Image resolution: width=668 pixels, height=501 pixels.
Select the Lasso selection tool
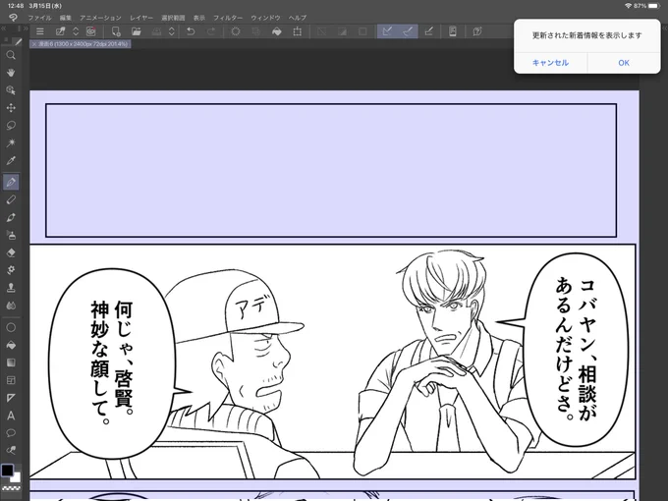tap(11, 126)
